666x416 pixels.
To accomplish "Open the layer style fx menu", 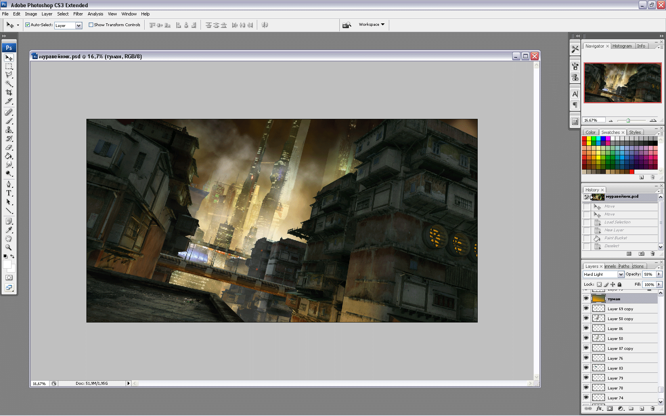I will click(599, 408).
